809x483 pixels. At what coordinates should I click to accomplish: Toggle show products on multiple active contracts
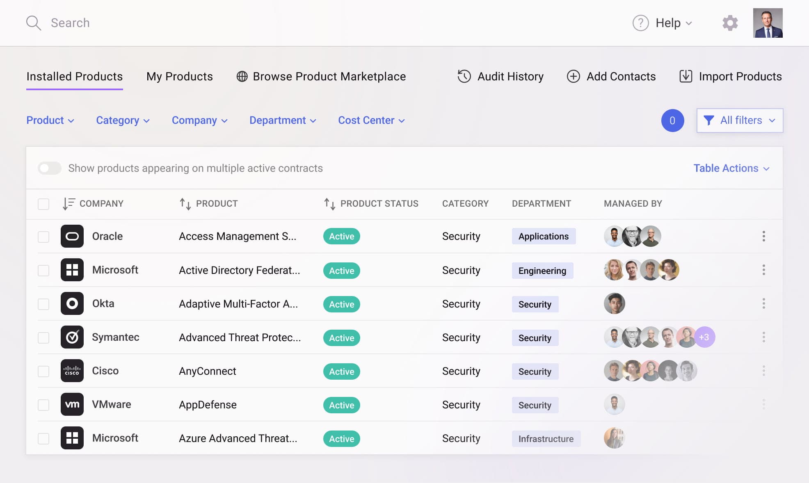(x=50, y=168)
